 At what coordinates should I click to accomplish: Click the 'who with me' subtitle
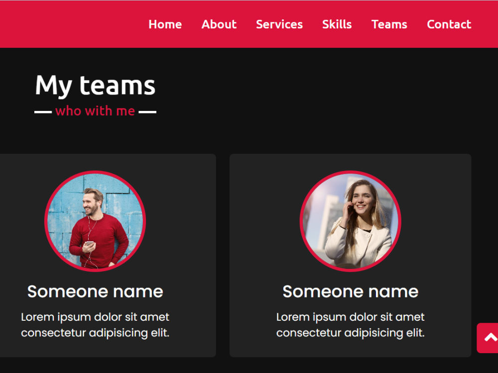tap(95, 111)
